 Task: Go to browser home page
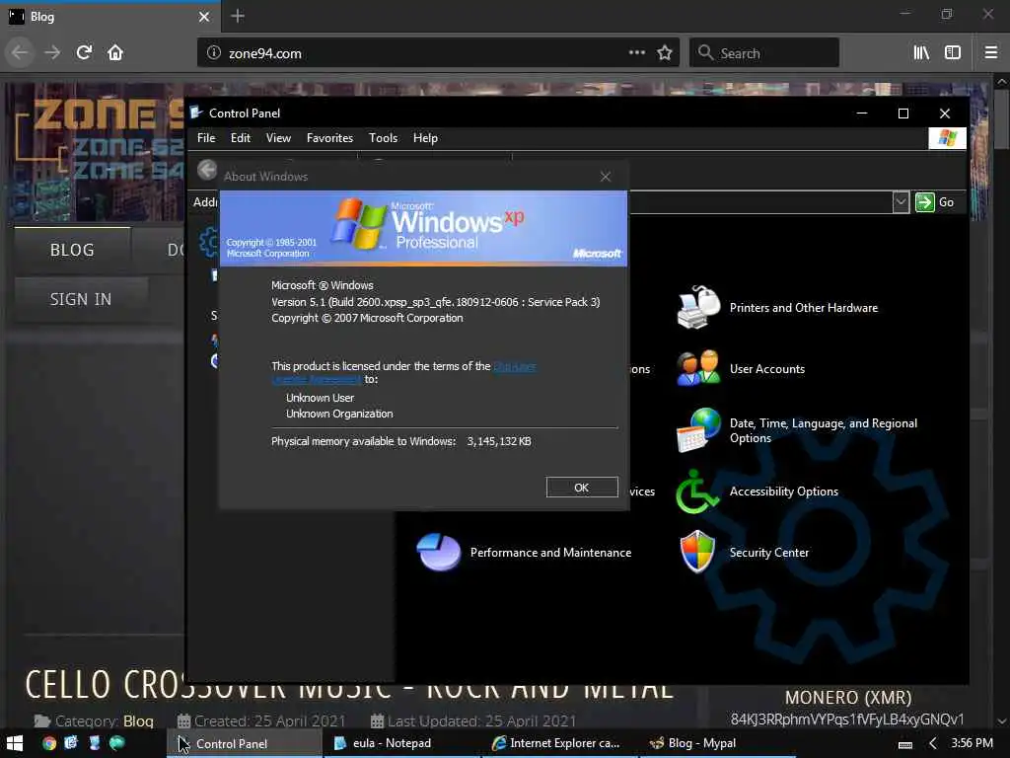115,52
